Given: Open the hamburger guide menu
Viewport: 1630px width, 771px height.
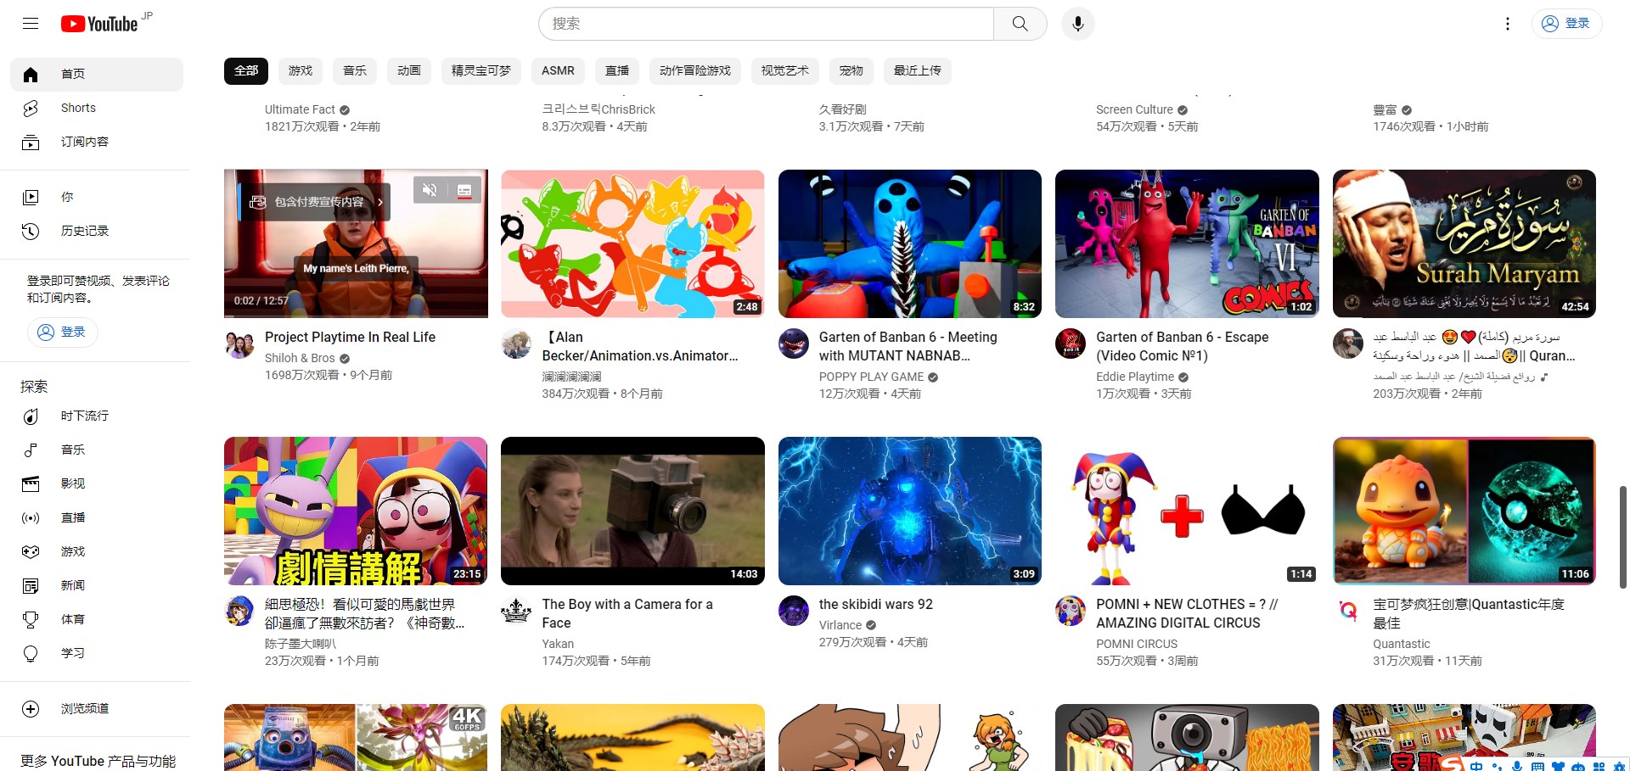Looking at the screenshot, I should coord(31,24).
